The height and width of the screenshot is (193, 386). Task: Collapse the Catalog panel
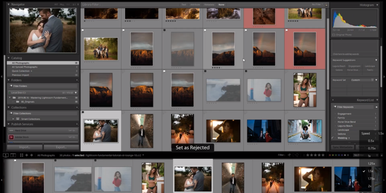9,58
